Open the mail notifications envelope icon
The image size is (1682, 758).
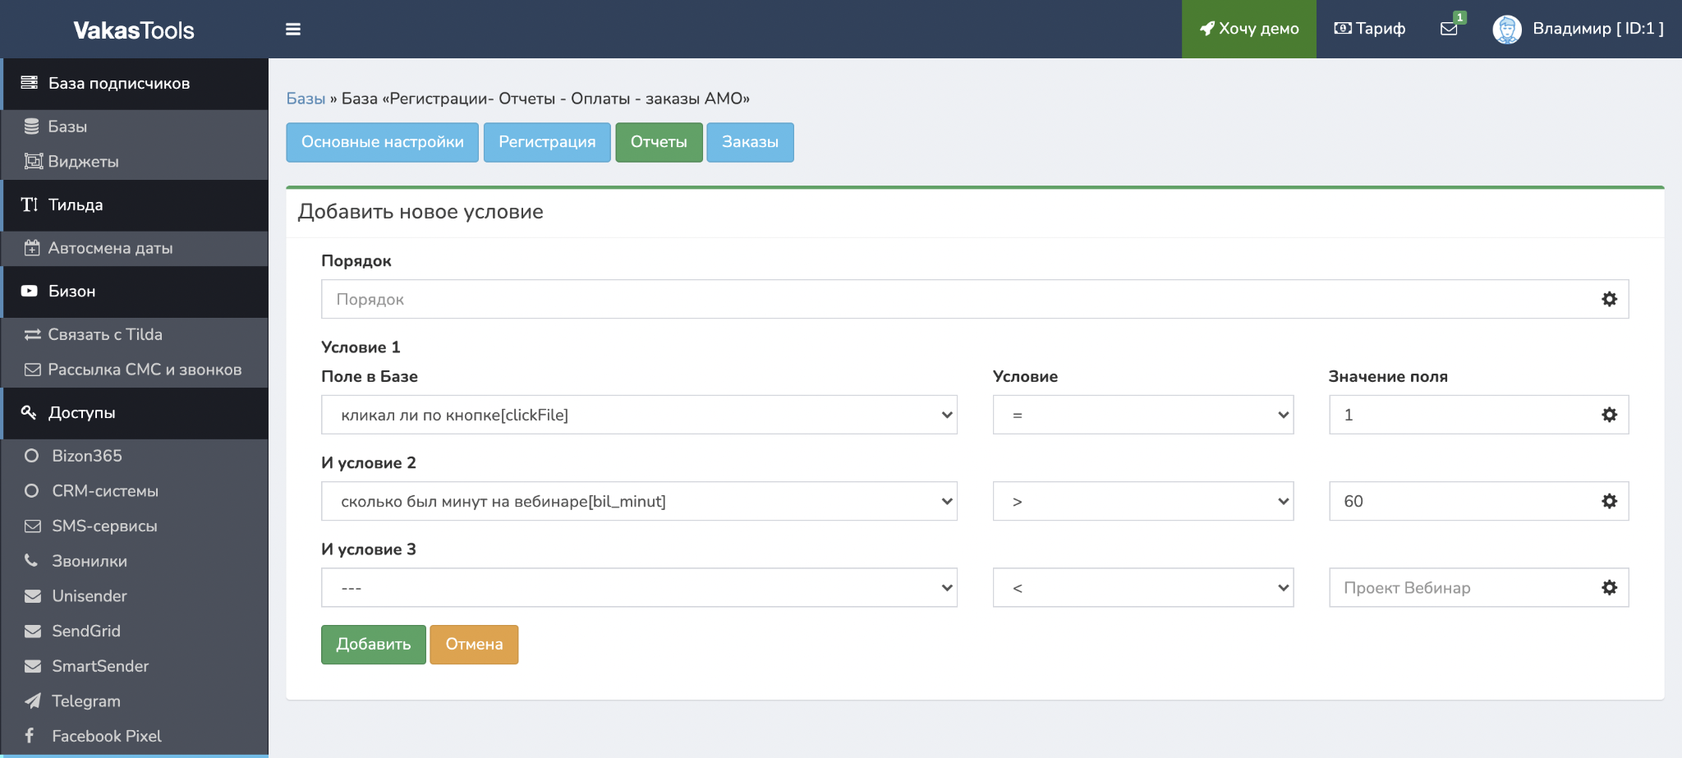1450,29
